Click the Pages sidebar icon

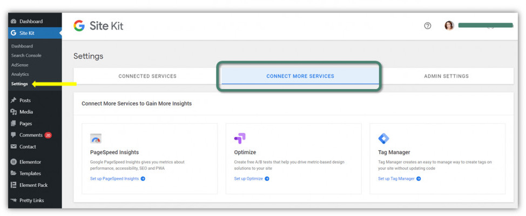[14, 124]
